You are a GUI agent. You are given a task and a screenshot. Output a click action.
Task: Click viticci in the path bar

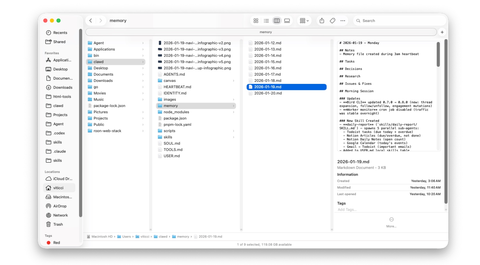[x=142, y=237]
